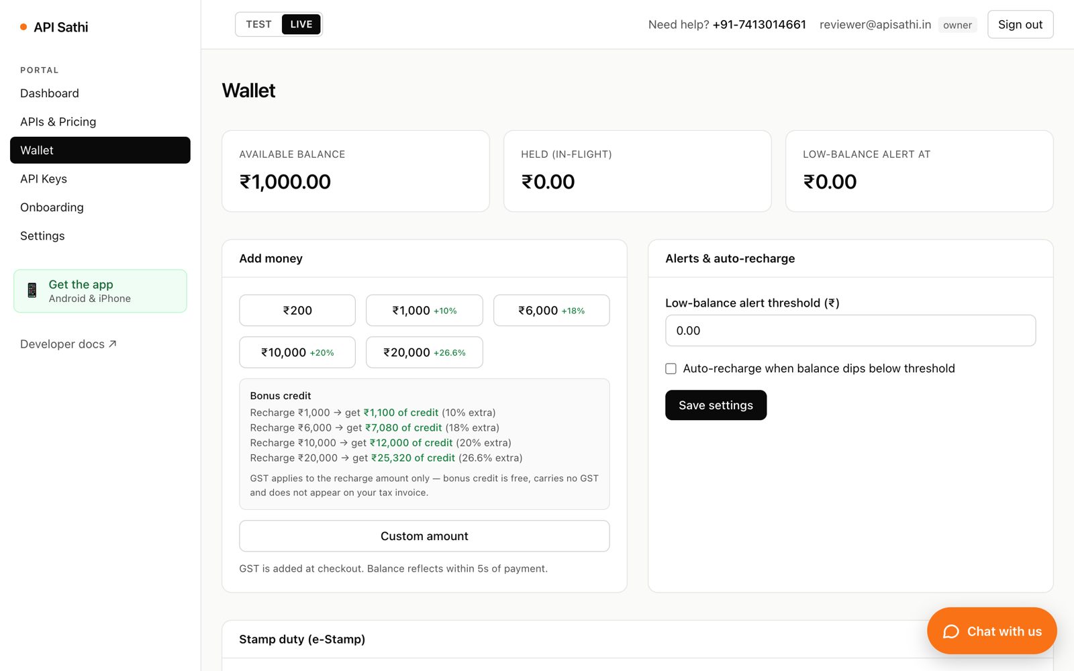Open the Dashboard page
This screenshot has height=671, width=1074.
100,93
